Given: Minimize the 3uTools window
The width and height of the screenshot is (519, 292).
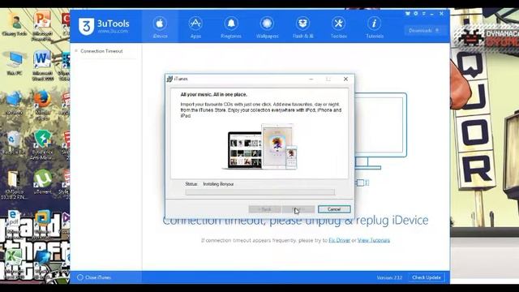Looking at the screenshot, I should [432, 14].
